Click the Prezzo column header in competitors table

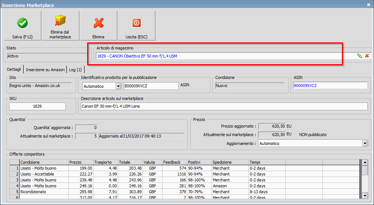pos(80,162)
